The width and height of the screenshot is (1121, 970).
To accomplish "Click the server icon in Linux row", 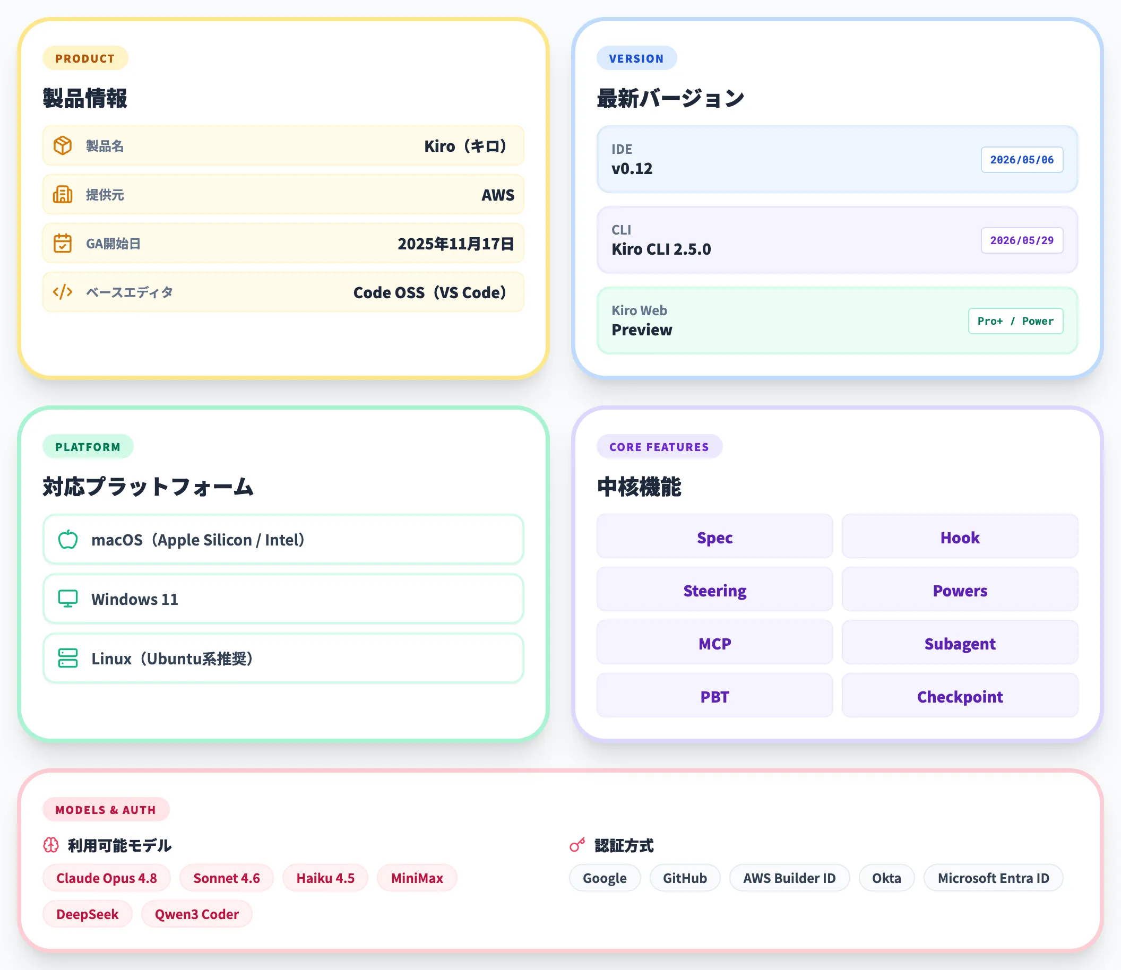I will click(68, 658).
